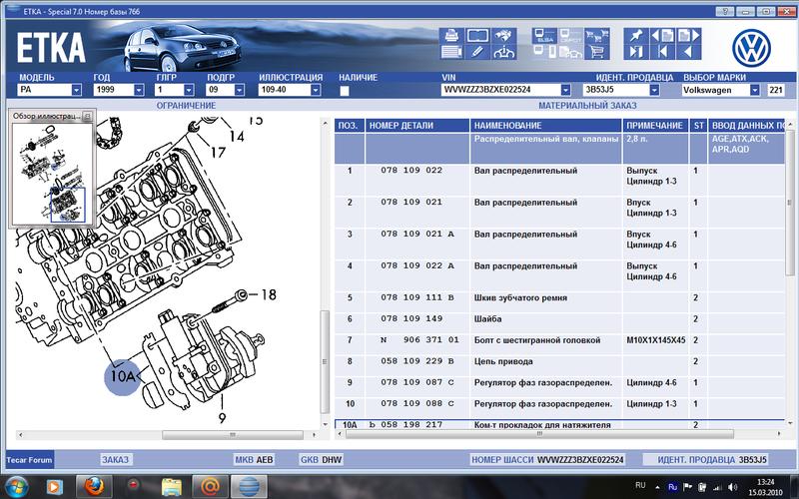Open the ГОД dropdown showing 1999
799x499 pixels.
(139, 90)
